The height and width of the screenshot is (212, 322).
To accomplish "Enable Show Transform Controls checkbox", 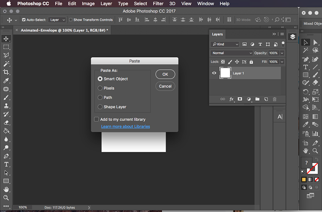I will tap(71, 20).
